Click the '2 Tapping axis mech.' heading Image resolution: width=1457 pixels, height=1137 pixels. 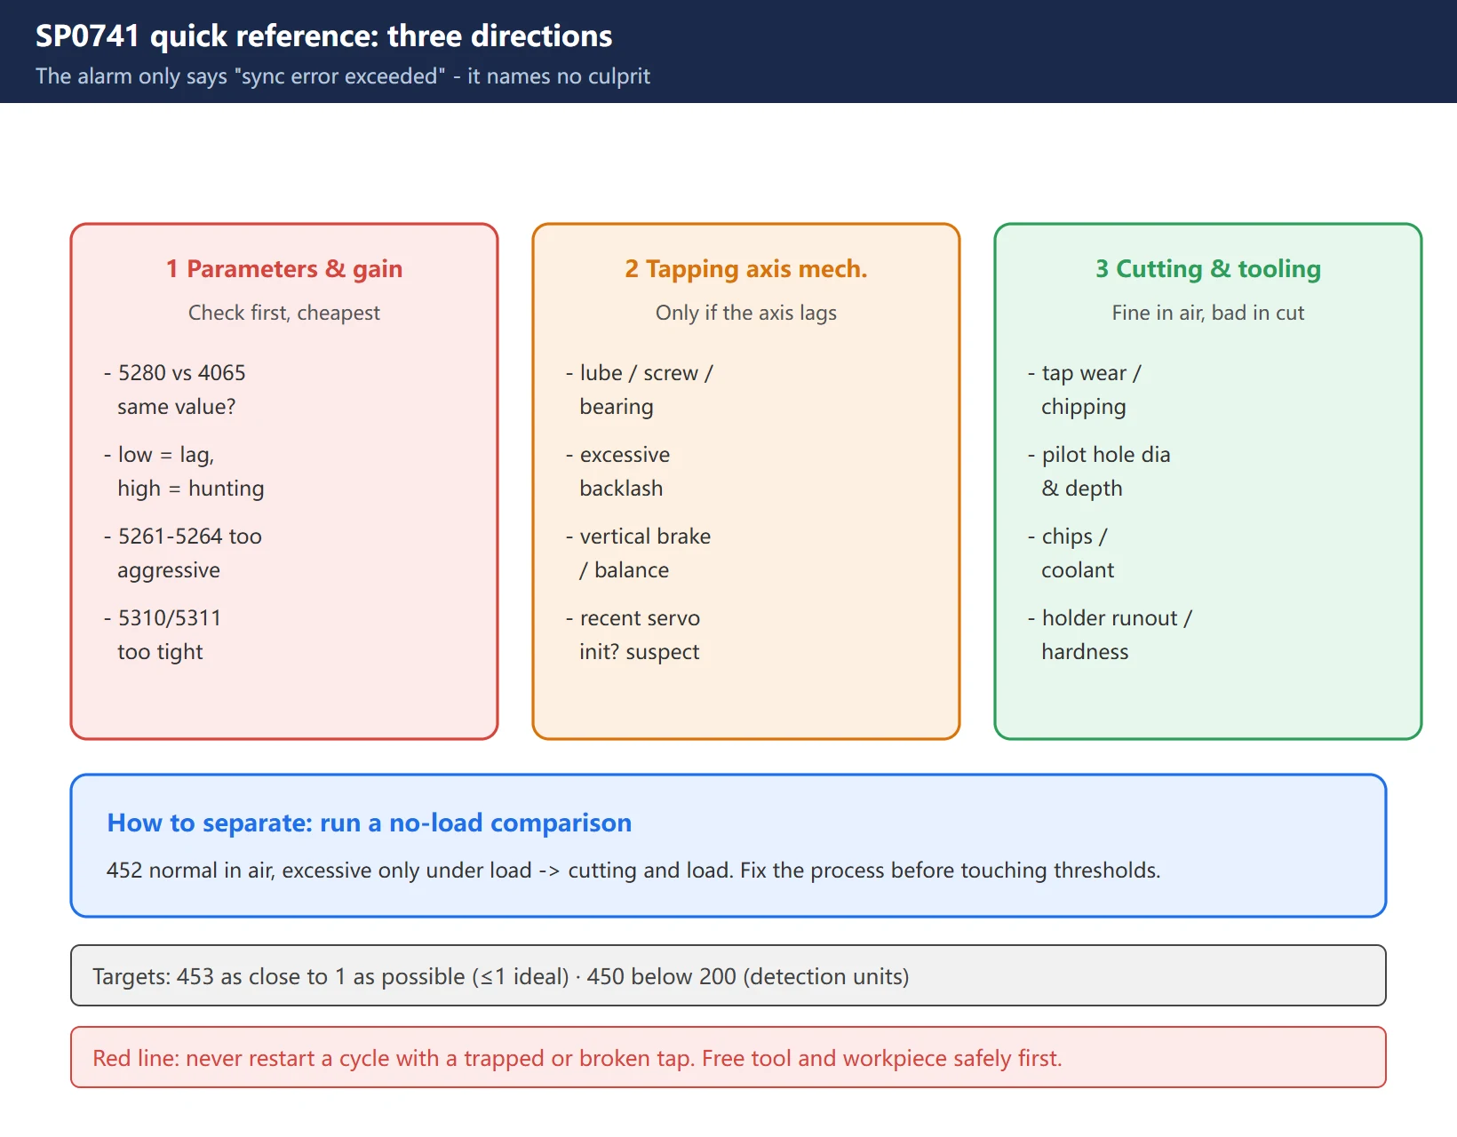pyautogui.click(x=746, y=269)
